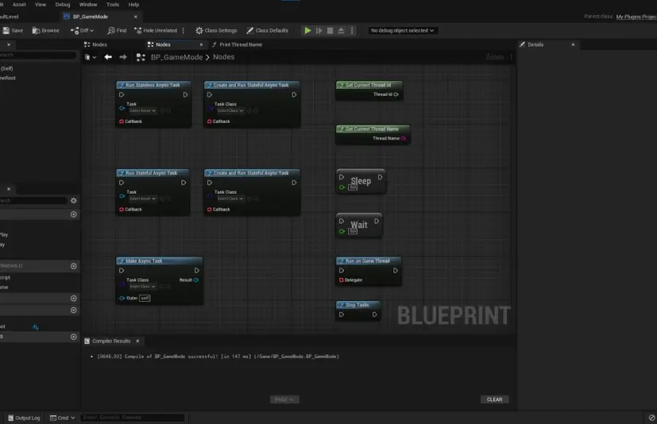Open the Tools menu
Viewport: 657px width, 424px height.
[112, 5]
